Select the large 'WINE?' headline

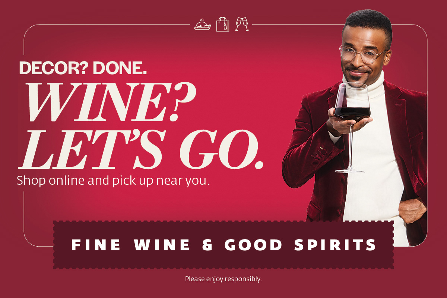[111, 100]
